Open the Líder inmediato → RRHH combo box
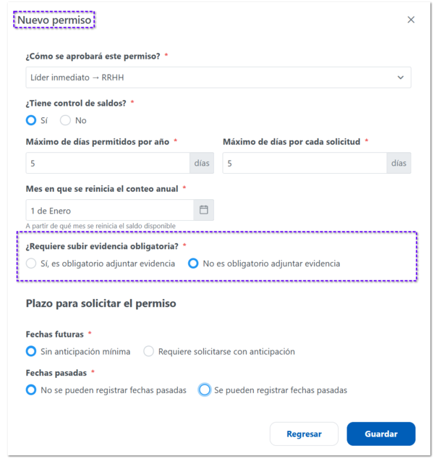434x459 pixels. click(218, 77)
